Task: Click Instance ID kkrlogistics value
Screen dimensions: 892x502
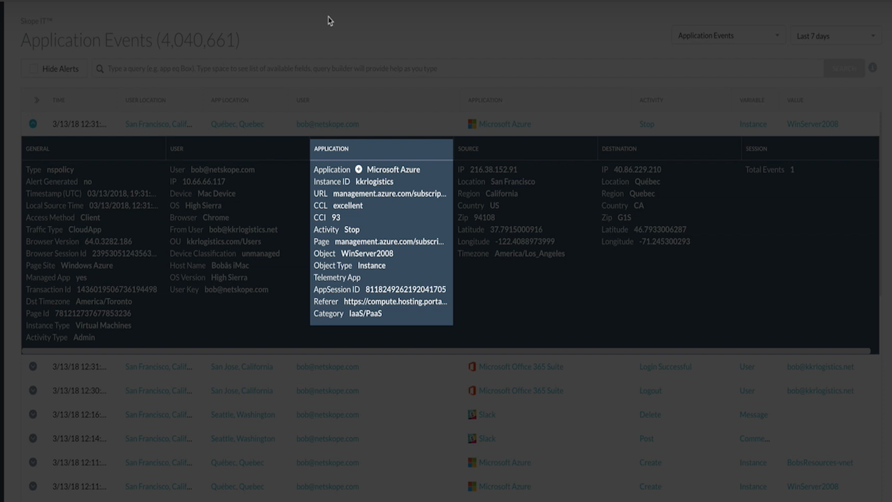Action: point(374,182)
